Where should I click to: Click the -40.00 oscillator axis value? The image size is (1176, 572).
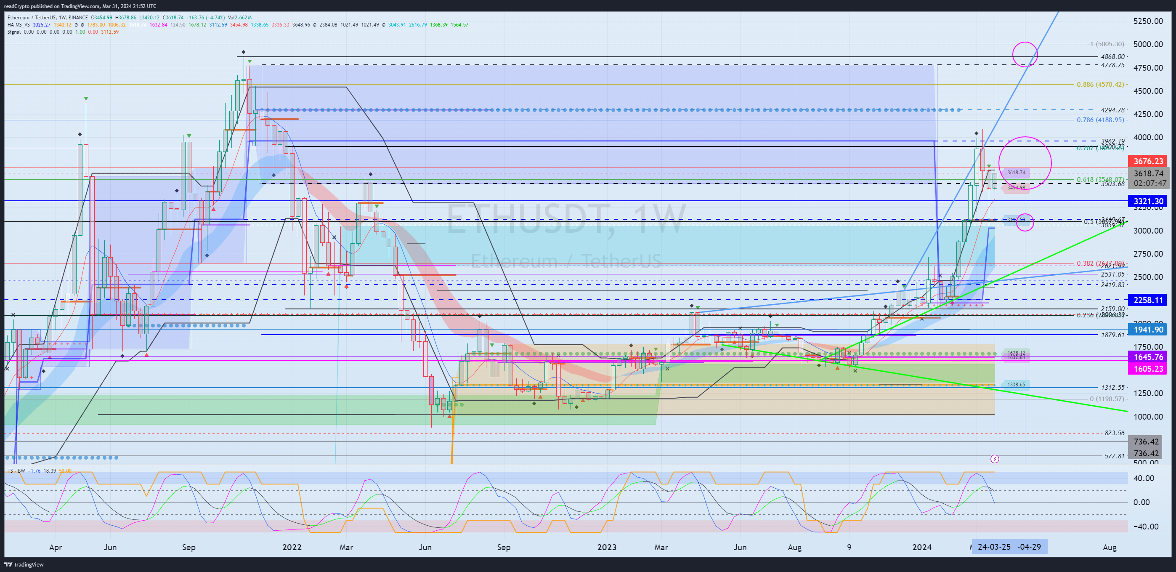pos(1146,527)
